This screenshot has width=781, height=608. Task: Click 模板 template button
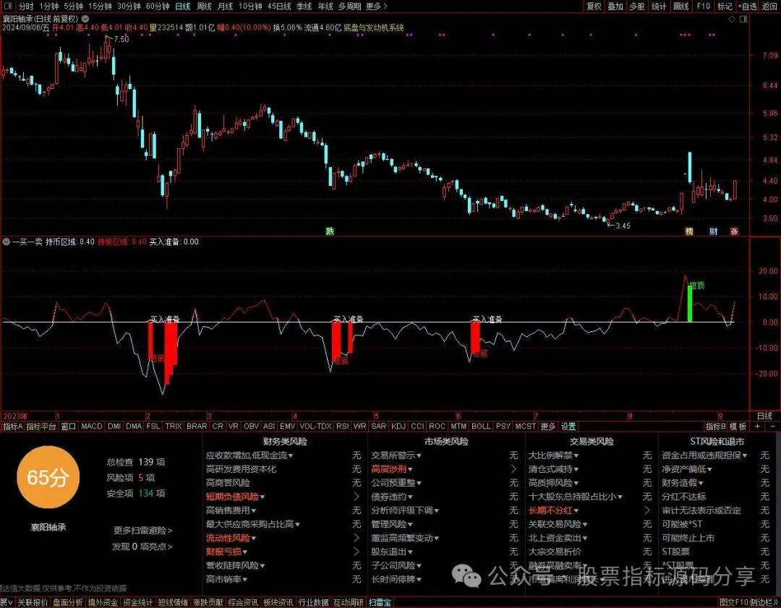(x=738, y=427)
